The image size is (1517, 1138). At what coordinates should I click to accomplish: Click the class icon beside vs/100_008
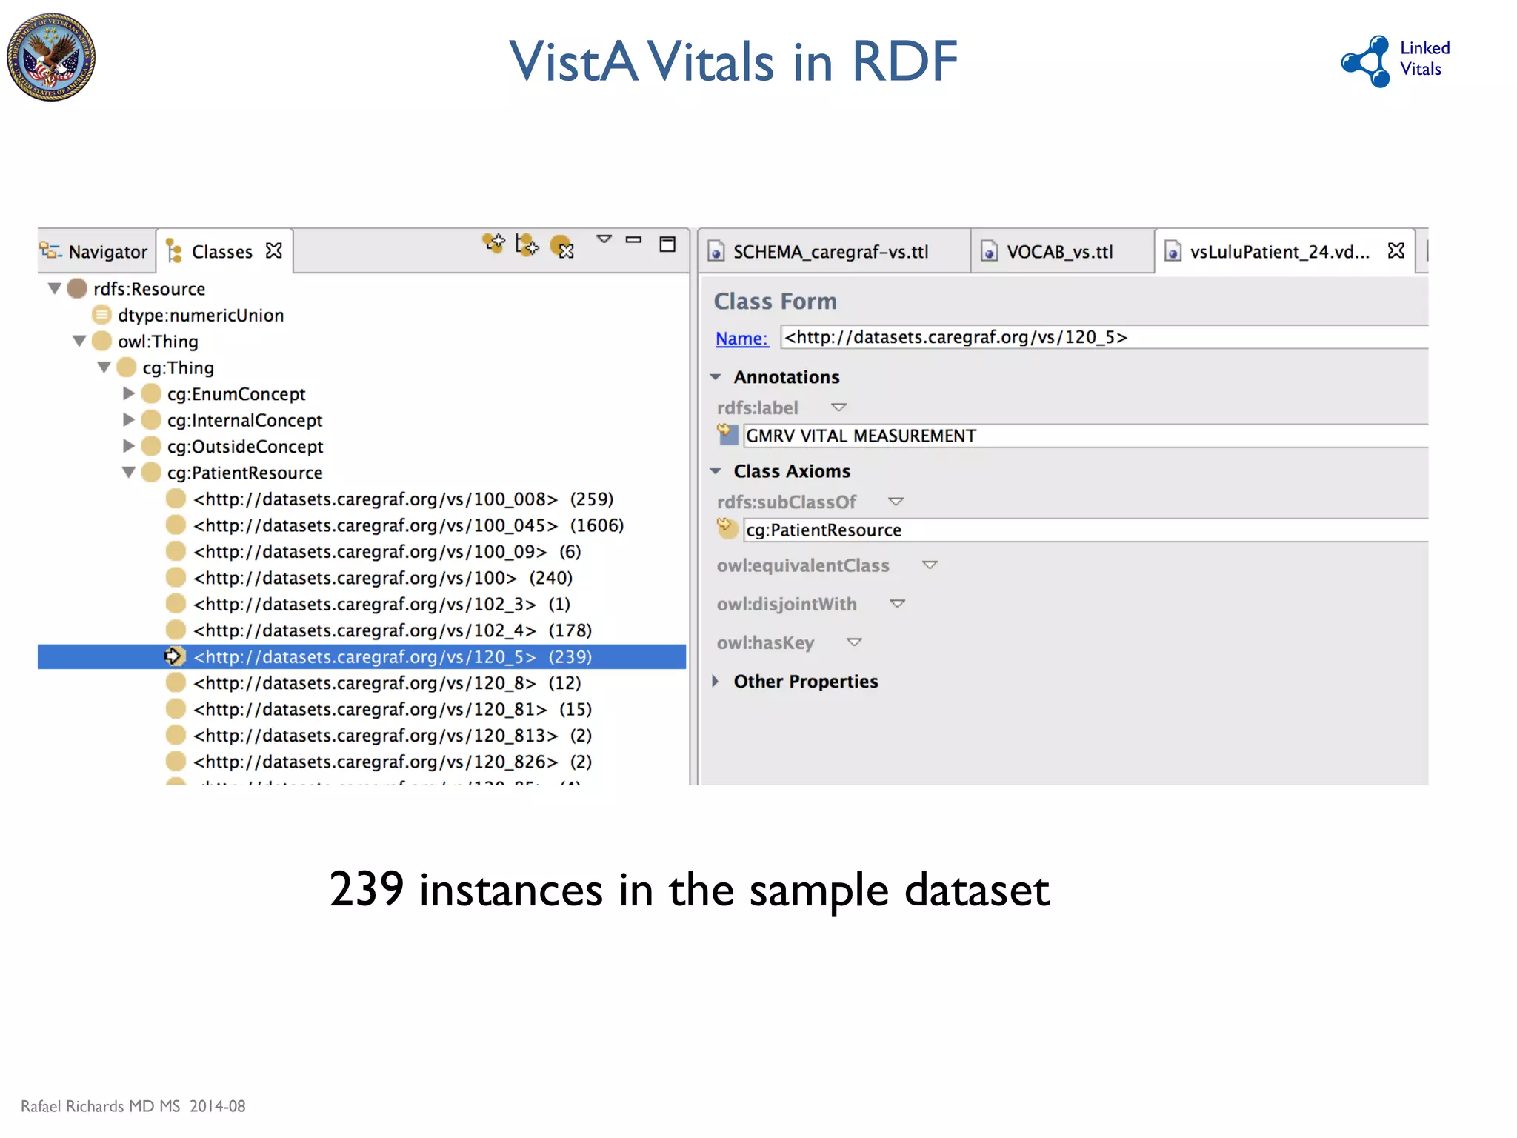176,499
